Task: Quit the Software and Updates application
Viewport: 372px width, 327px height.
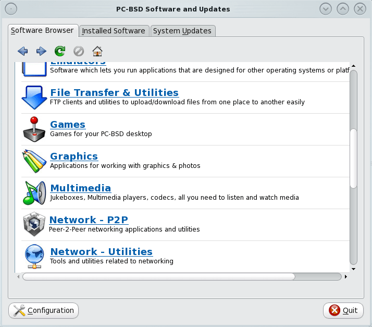Action: click(x=343, y=310)
